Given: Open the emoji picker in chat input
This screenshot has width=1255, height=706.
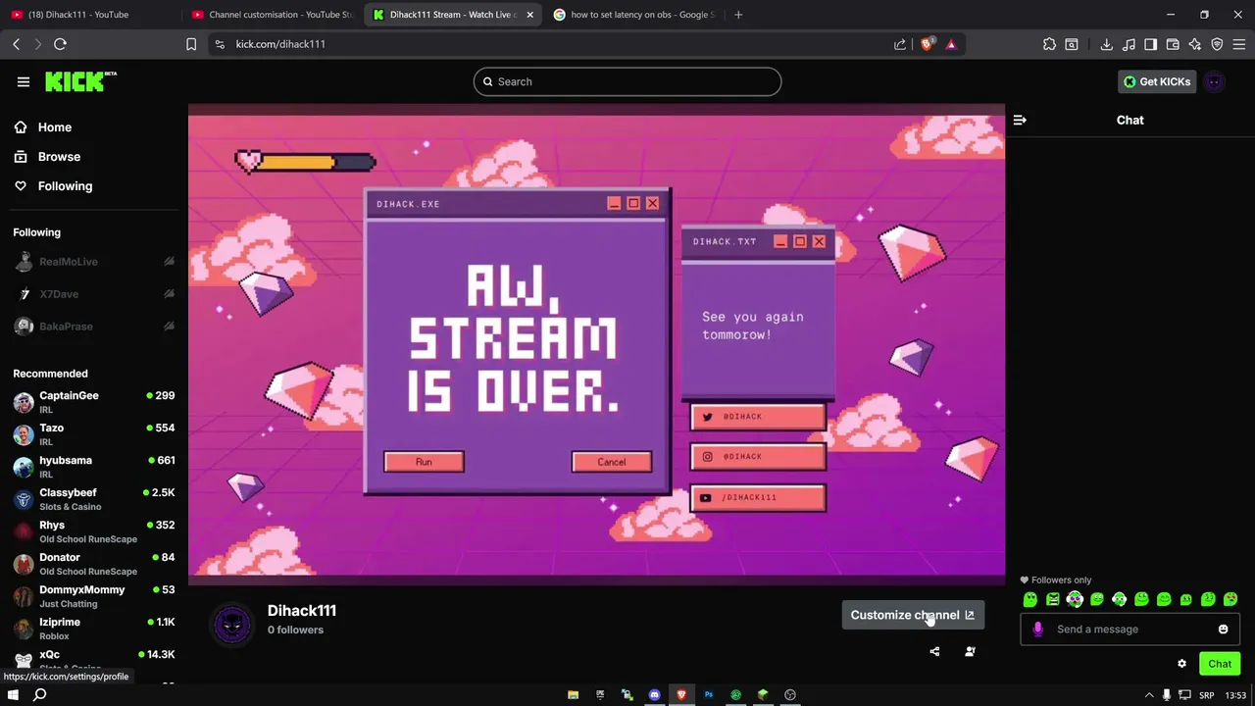Looking at the screenshot, I should click(x=1223, y=630).
